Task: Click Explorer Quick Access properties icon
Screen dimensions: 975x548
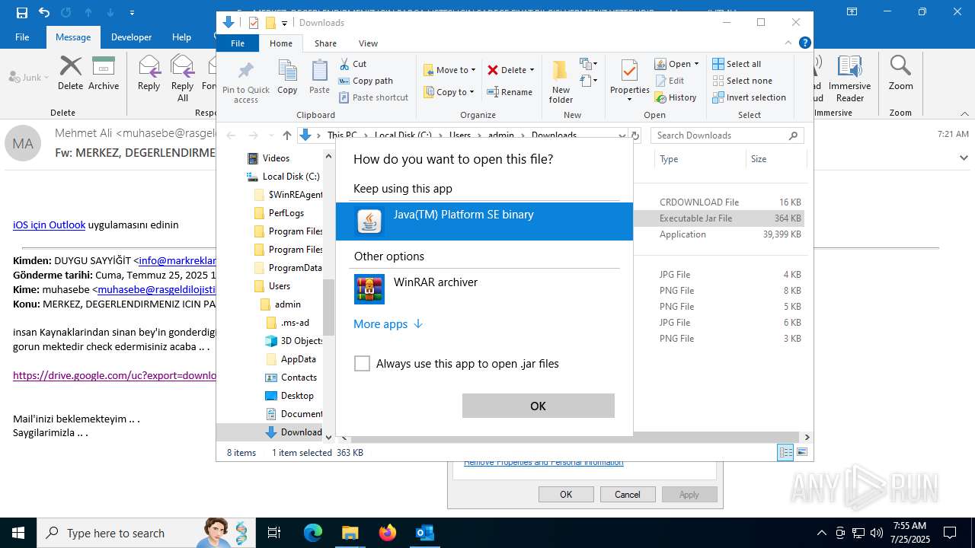Action: tap(254, 23)
